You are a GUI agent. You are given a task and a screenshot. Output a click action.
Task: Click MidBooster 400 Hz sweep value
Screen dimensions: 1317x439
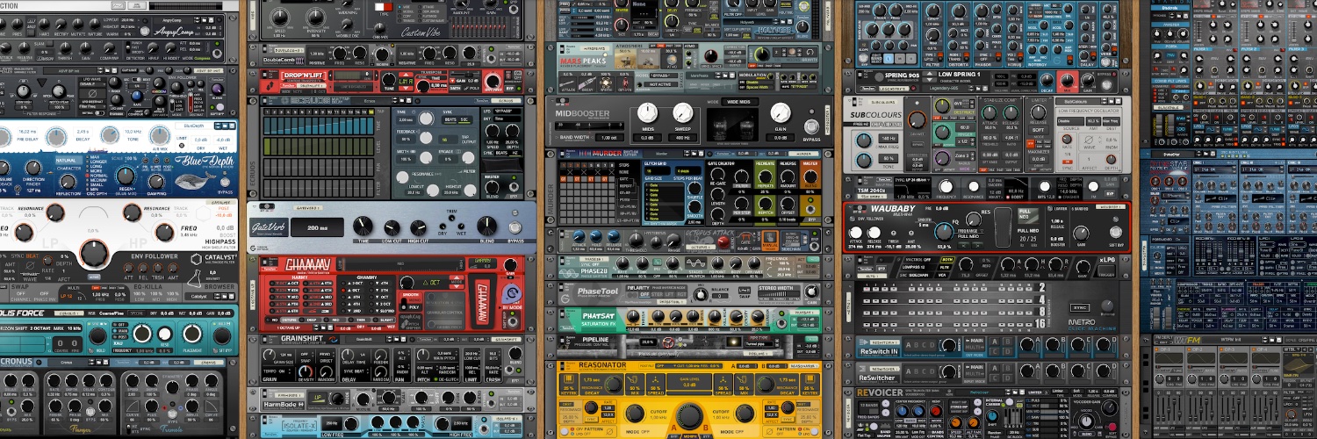point(682,138)
